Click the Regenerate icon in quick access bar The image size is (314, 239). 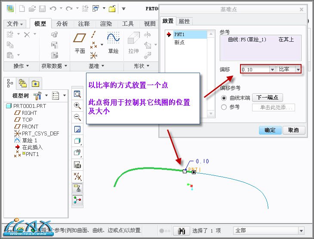[85, 9]
